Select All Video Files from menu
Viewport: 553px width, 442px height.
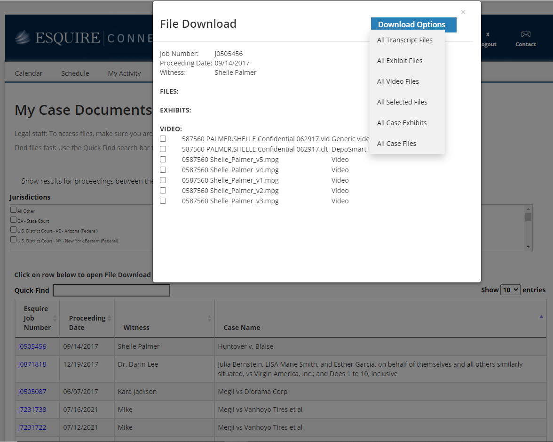click(x=398, y=81)
